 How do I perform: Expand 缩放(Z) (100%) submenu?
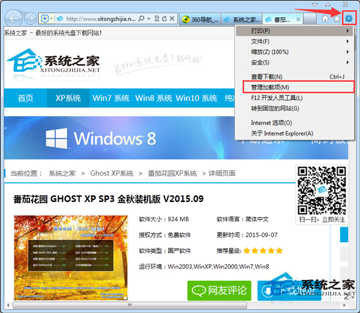click(x=295, y=52)
